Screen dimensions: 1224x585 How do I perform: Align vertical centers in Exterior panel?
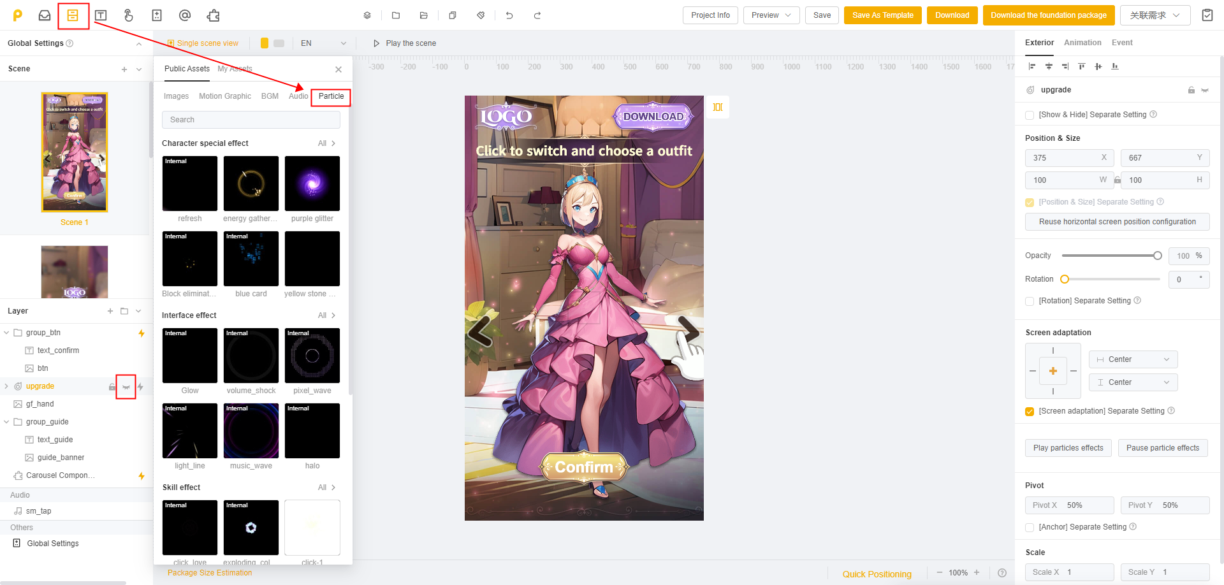pos(1098,66)
